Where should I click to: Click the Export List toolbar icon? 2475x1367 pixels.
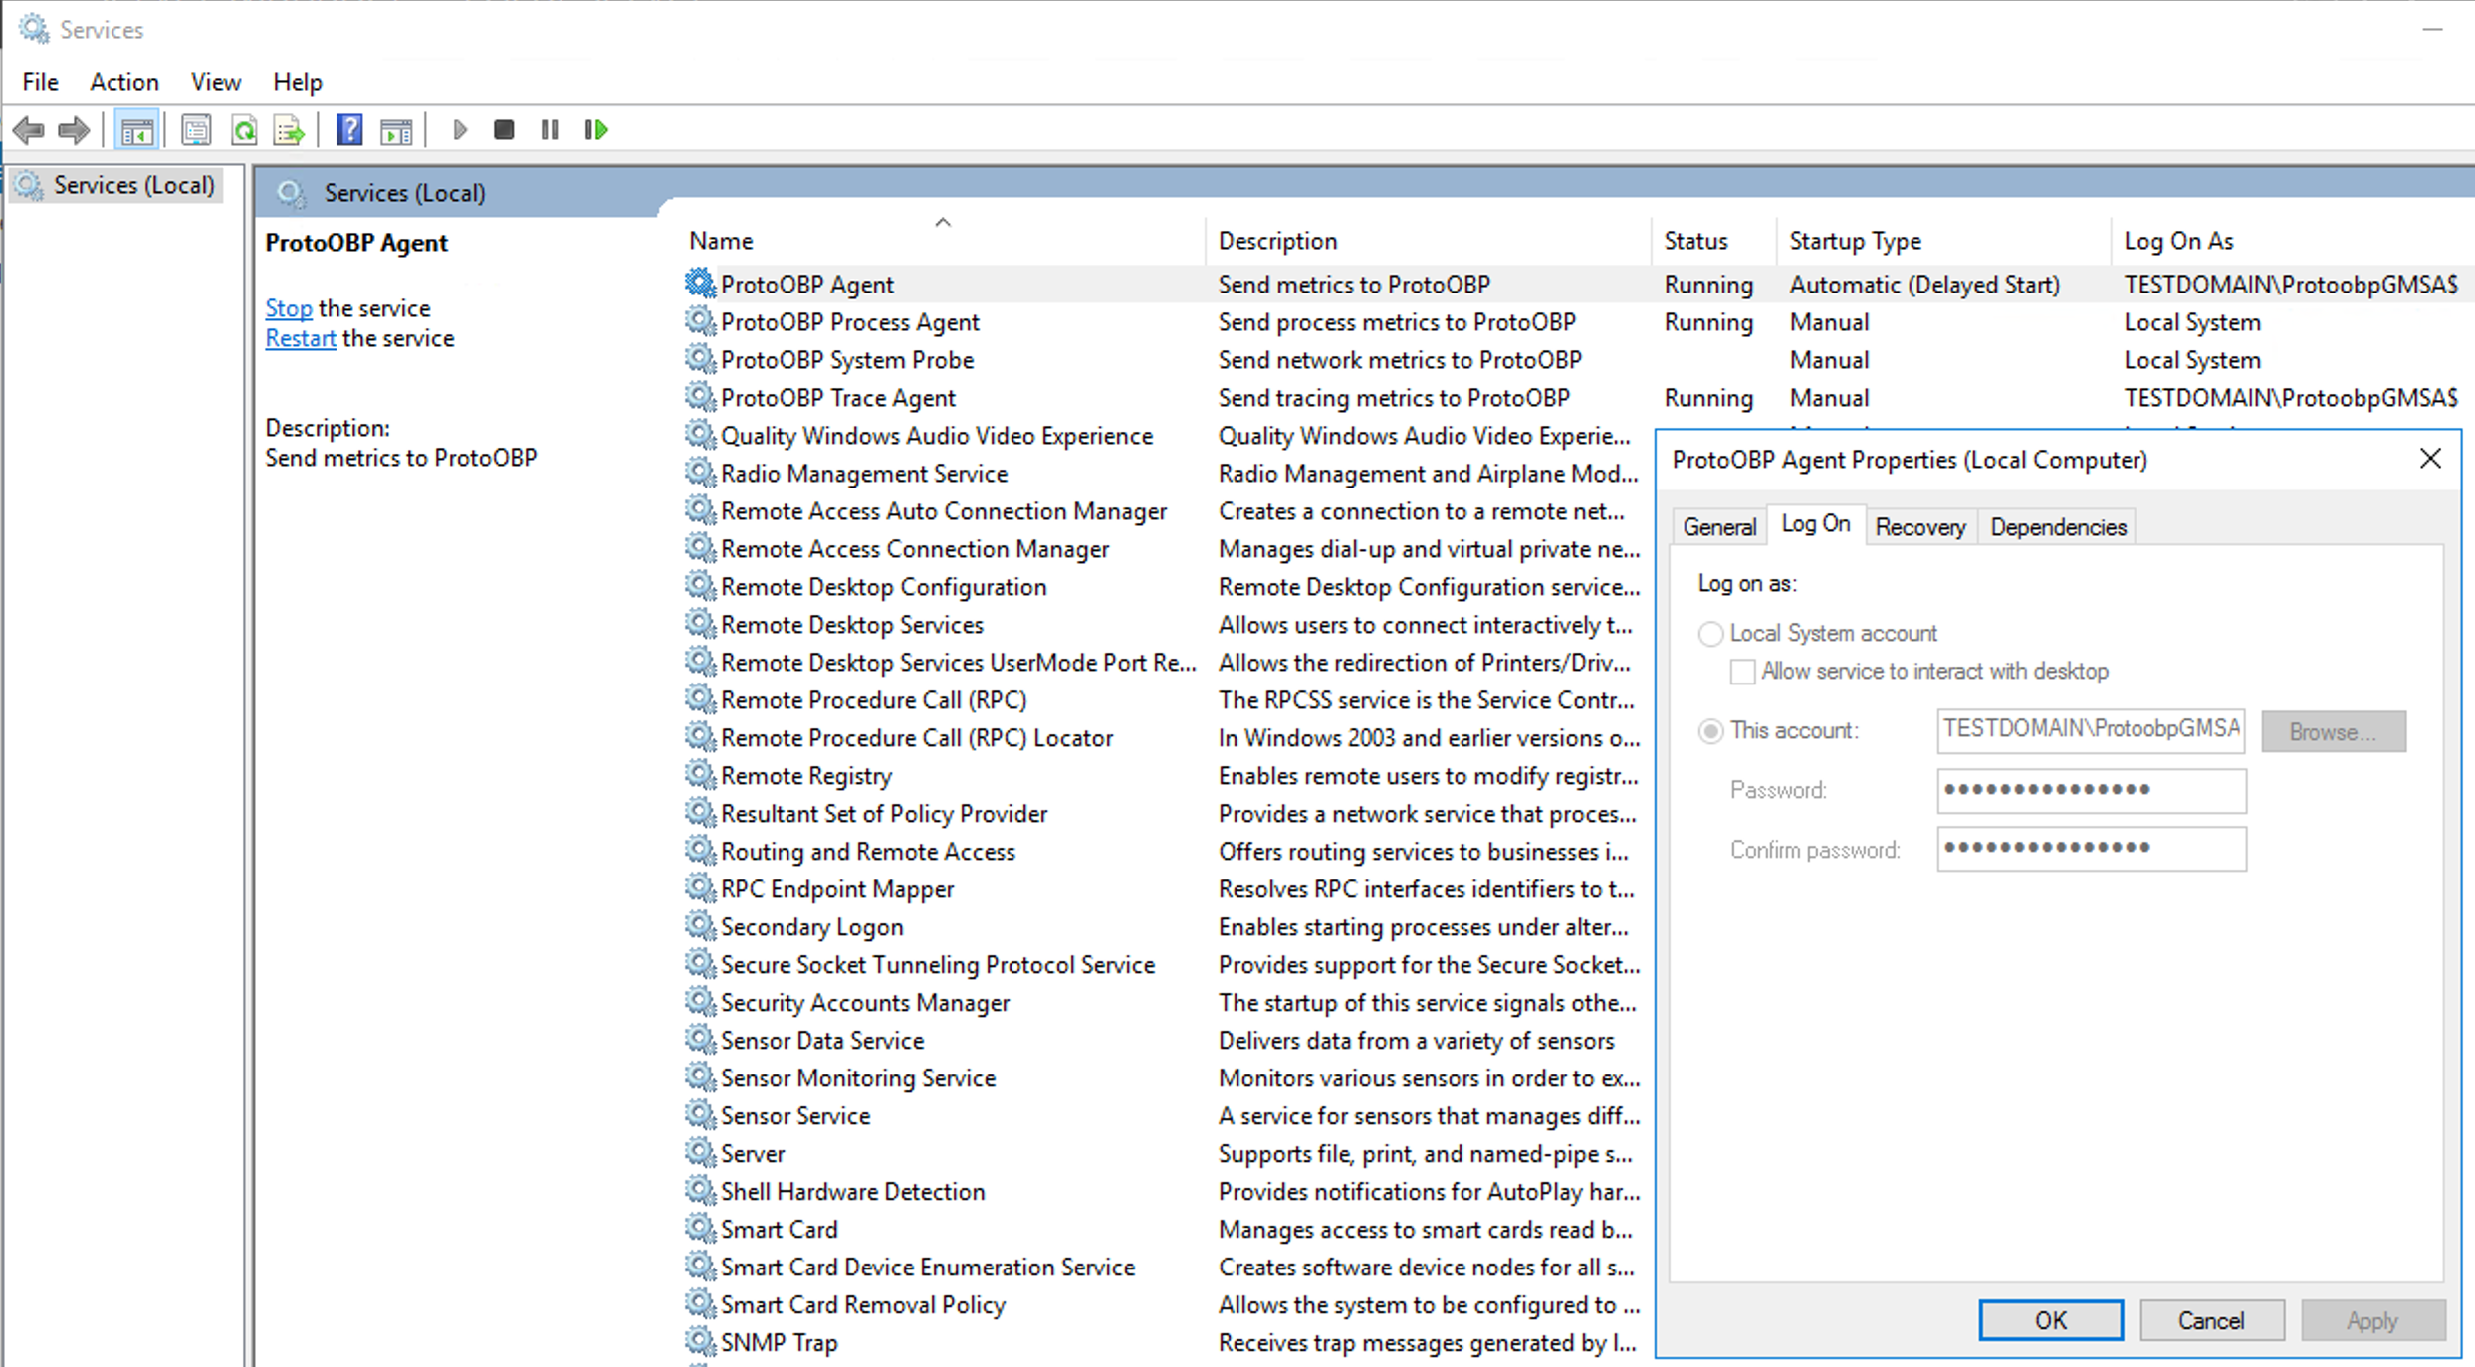(289, 130)
